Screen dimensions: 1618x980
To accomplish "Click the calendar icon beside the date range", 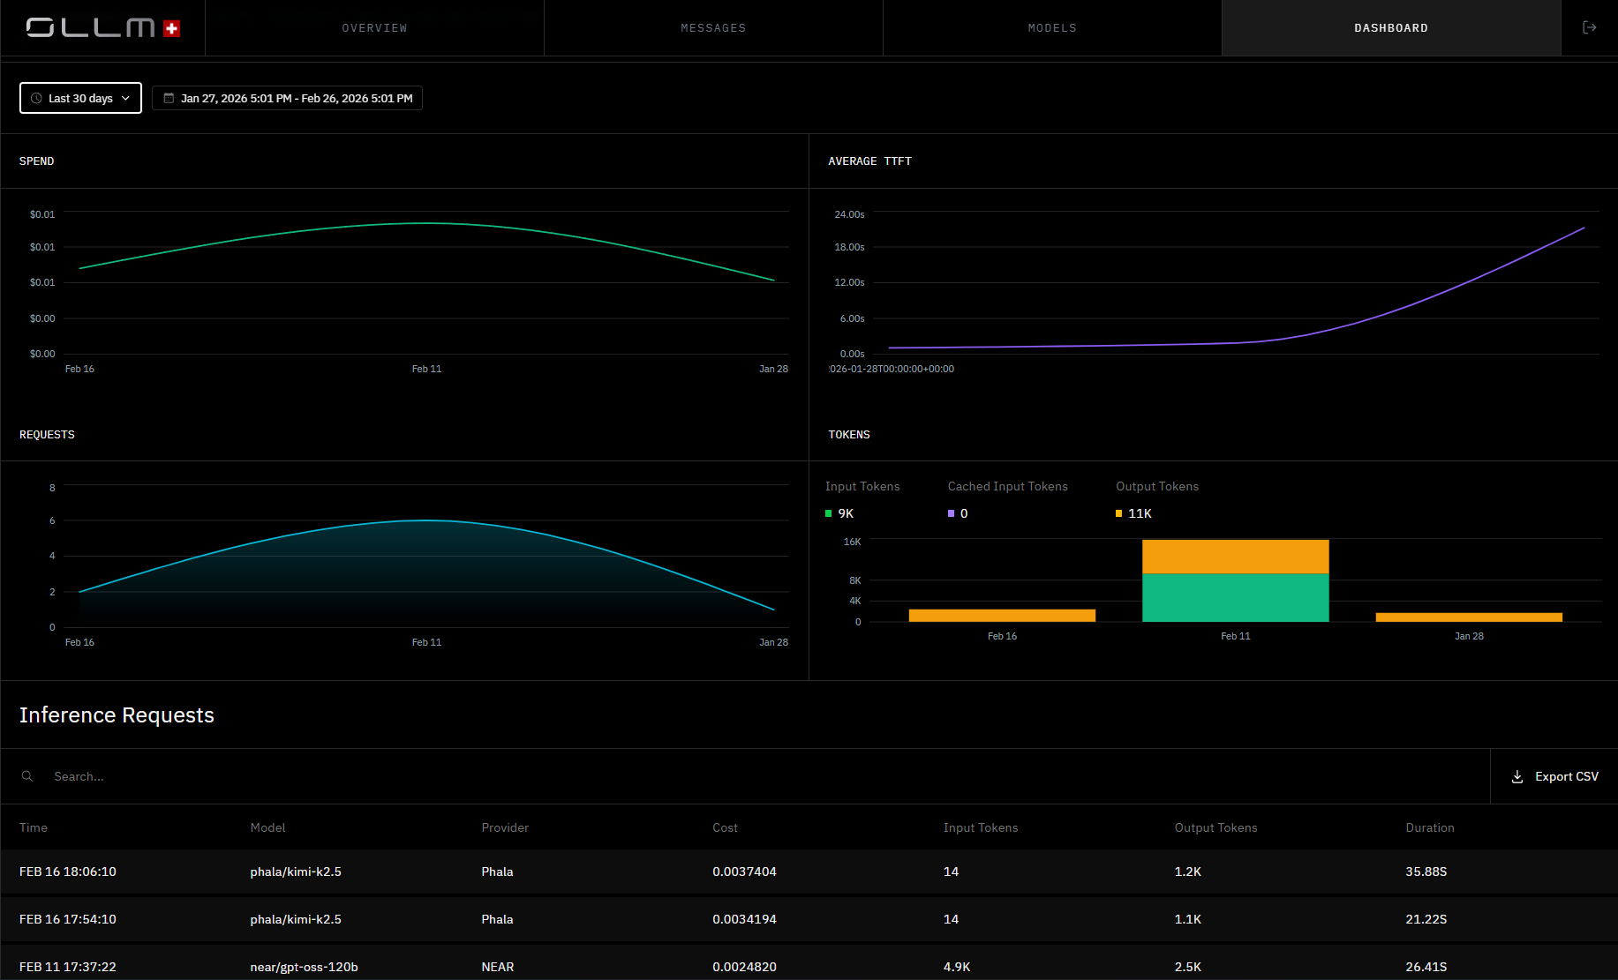I will 169,98.
